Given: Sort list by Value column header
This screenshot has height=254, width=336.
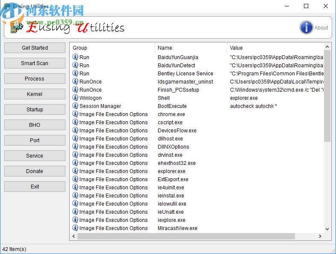Looking at the screenshot, I should [276, 48].
